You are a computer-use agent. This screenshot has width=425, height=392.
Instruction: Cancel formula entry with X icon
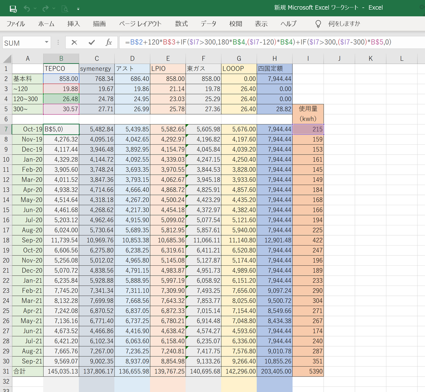pos(74,42)
